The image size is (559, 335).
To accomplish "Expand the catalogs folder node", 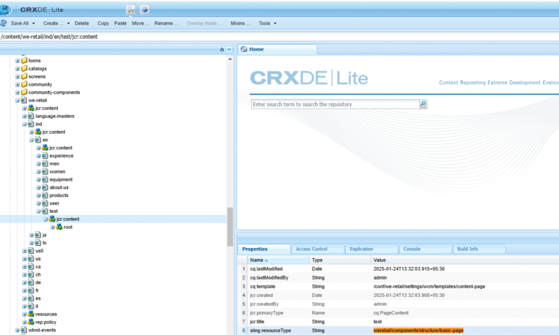I will point(17,69).
